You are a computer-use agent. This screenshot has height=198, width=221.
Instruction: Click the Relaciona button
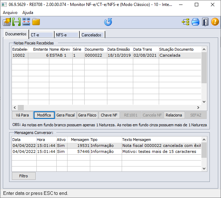pos(174,115)
